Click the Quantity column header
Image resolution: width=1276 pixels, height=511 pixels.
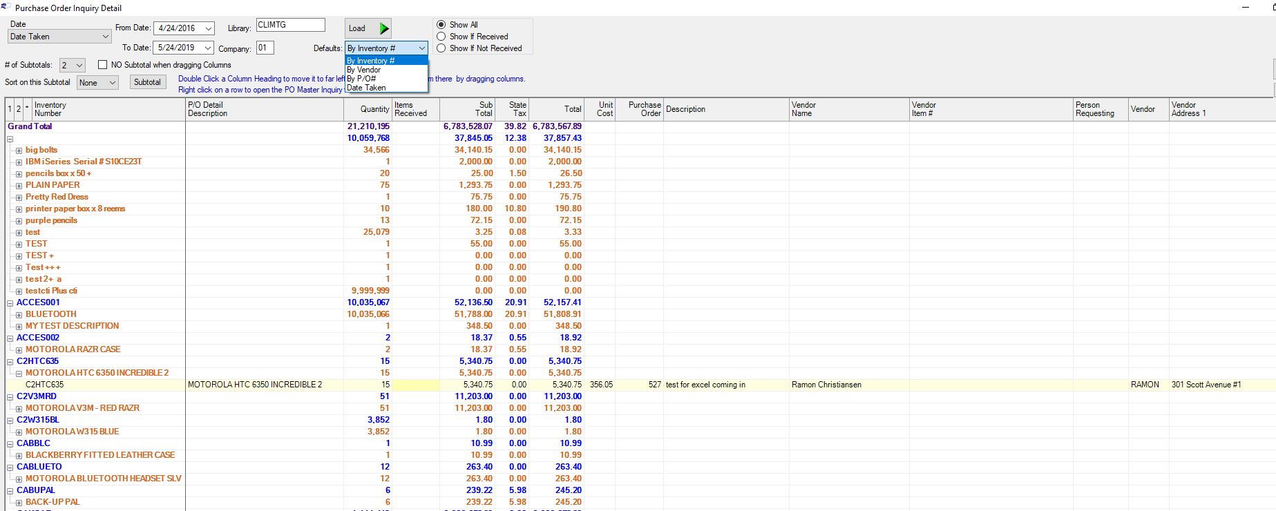[x=368, y=109]
